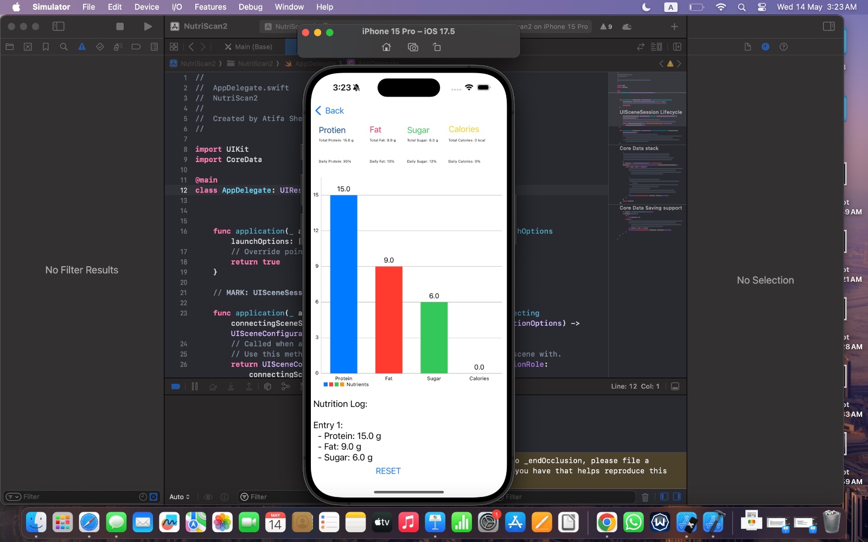This screenshot has width=868, height=542.
Task: Select the Find navigator magnifying glass
Action: pos(63,47)
